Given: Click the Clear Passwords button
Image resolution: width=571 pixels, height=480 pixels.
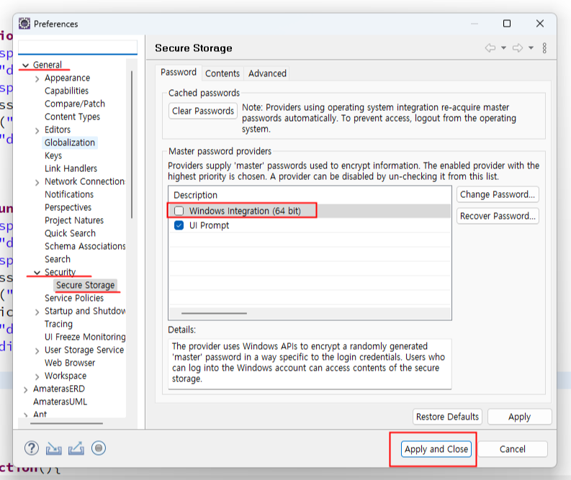Looking at the screenshot, I should pyautogui.click(x=203, y=111).
